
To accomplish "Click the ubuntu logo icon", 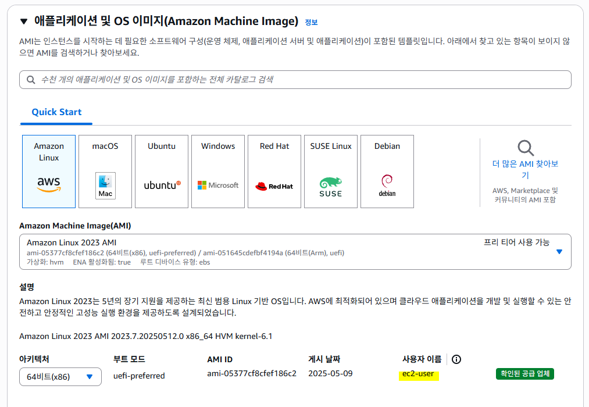I will point(162,185).
